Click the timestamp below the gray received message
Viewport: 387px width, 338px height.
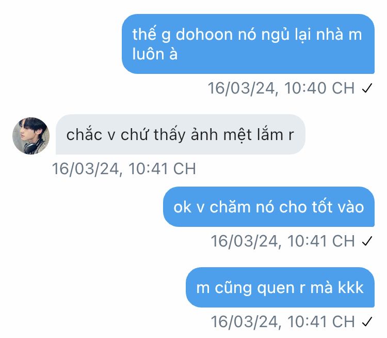point(124,168)
